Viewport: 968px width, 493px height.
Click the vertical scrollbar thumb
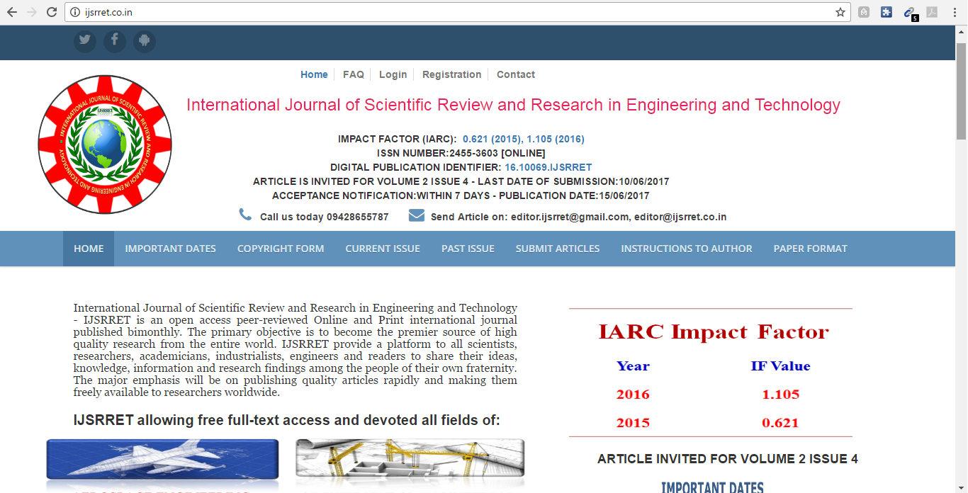point(962,91)
